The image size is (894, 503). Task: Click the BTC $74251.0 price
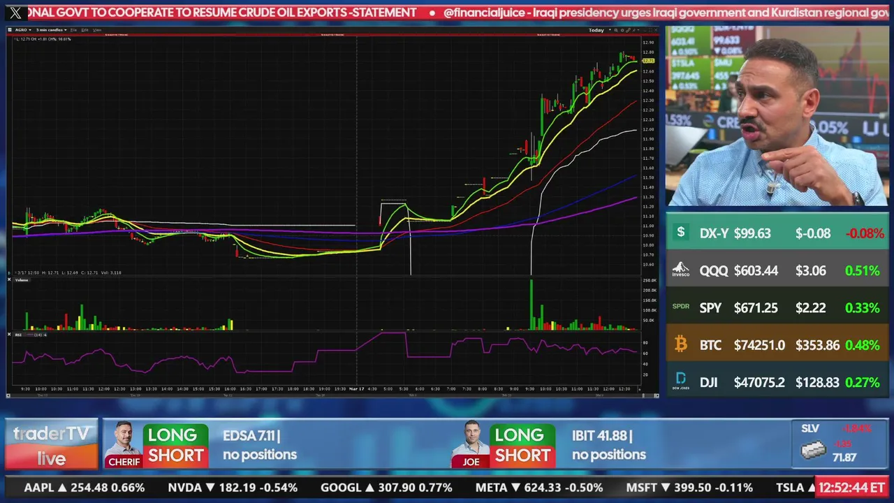pos(759,345)
